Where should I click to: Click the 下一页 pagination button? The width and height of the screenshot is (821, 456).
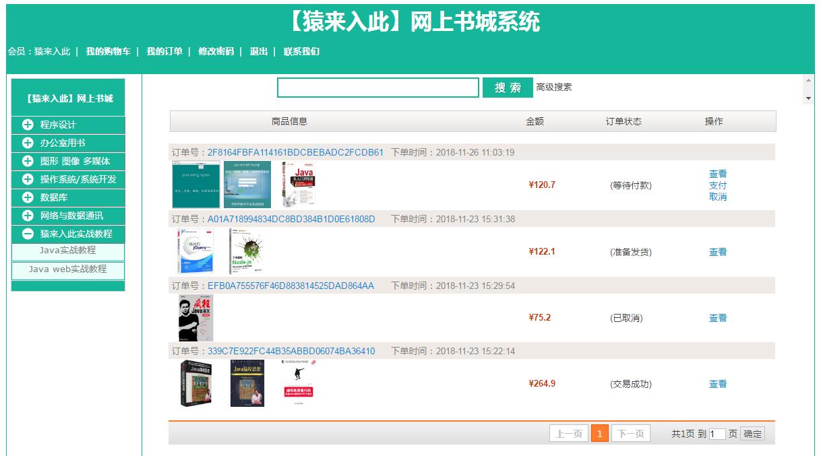630,433
